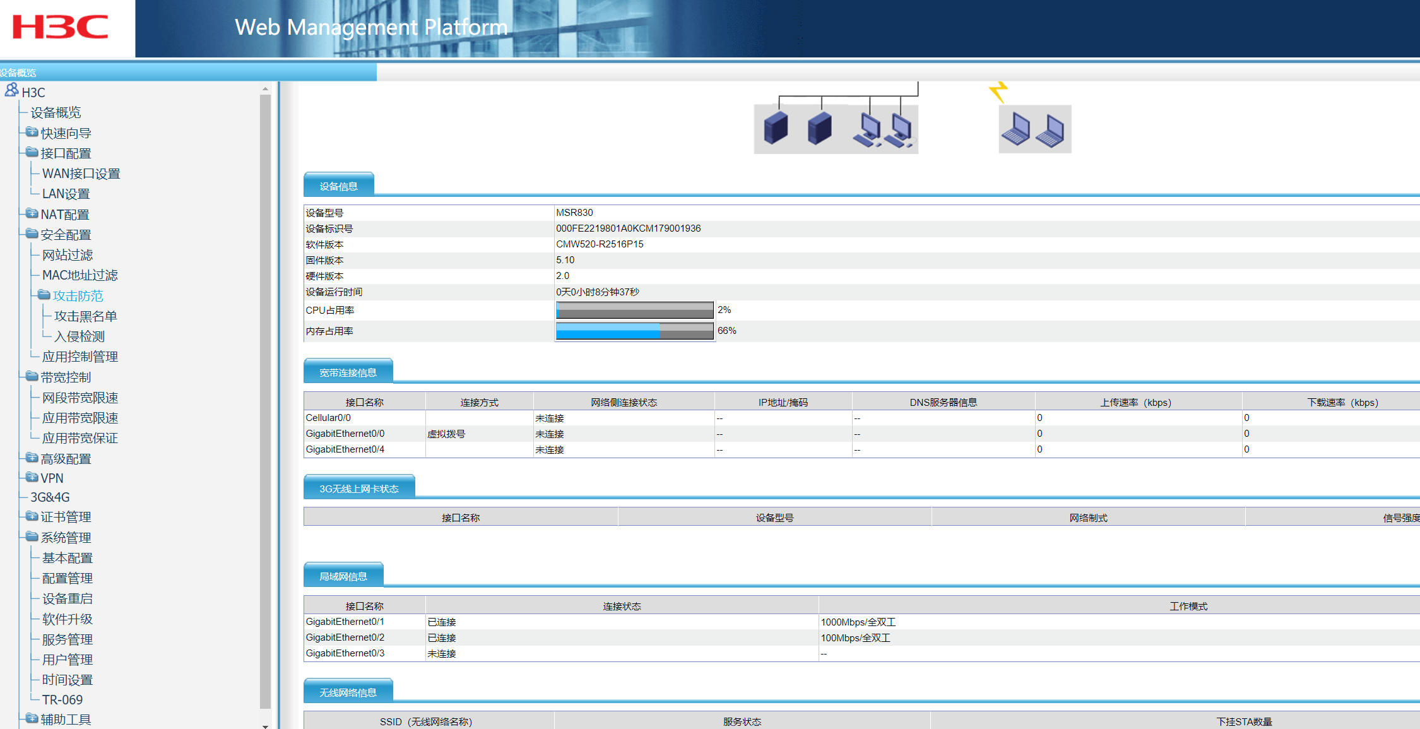This screenshot has height=729, width=1420.
Task: Open WAN接口设置 page
Action: point(81,174)
